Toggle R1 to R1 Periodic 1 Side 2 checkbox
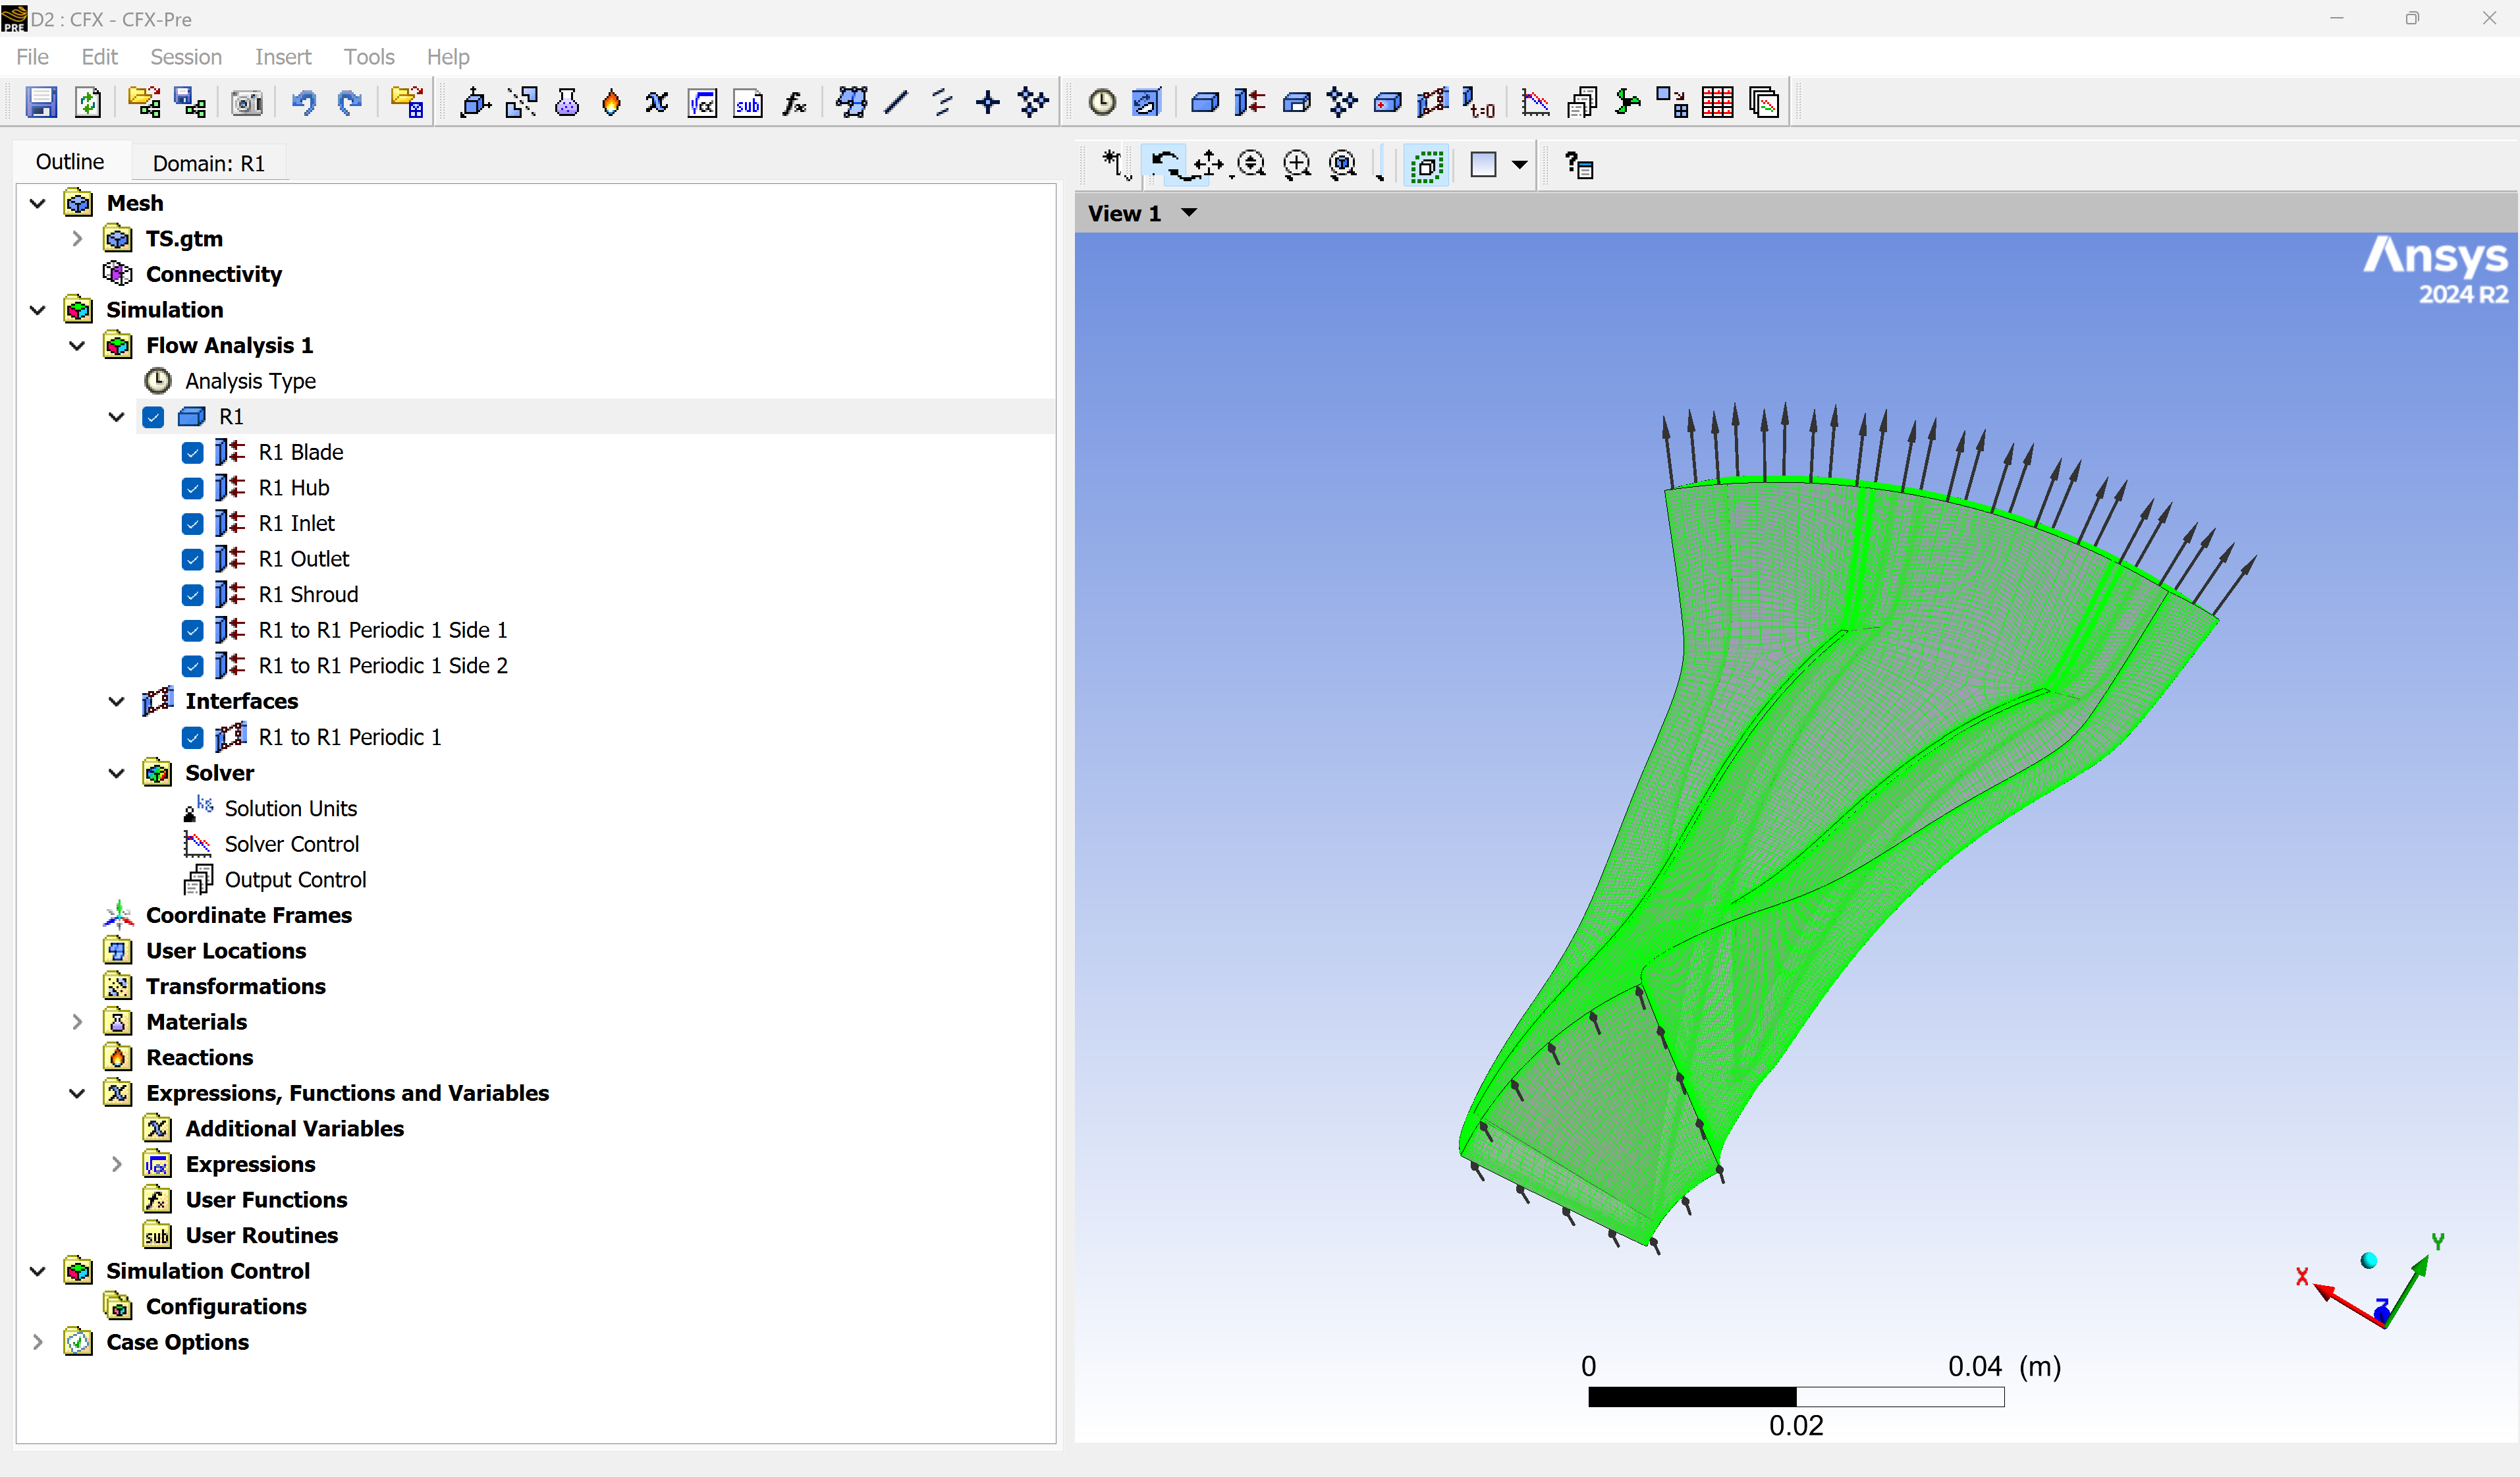2520x1477 pixels. pyautogui.click(x=193, y=666)
